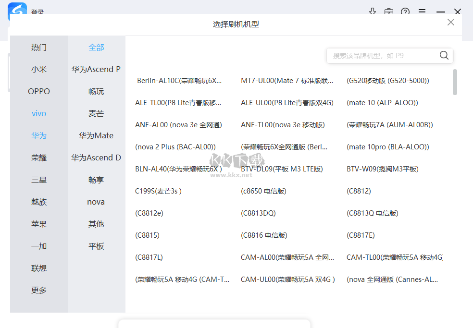Click the app logo in top left corner
This screenshot has width=473, height=328.
pyautogui.click(x=16, y=11)
